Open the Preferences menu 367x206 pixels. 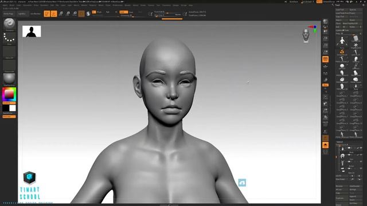pyautogui.click(x=118, y=5)
